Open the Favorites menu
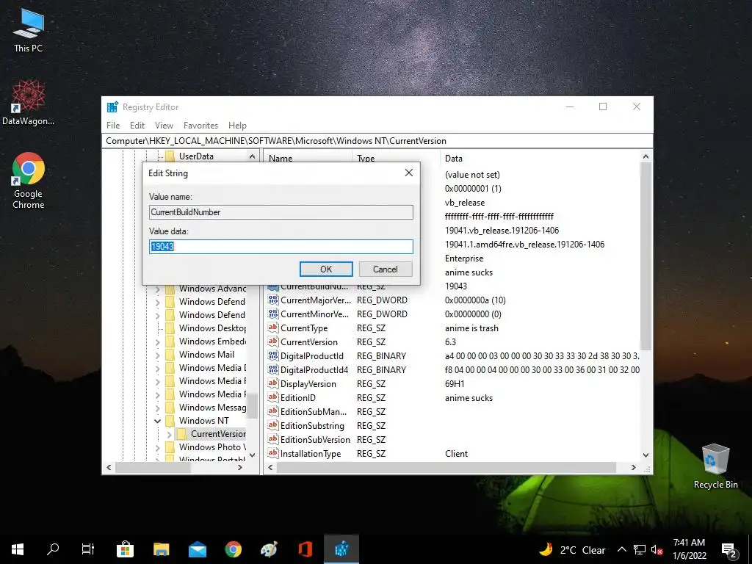The image size is (752, 564). pyautogui.click(x=200, y=125)
